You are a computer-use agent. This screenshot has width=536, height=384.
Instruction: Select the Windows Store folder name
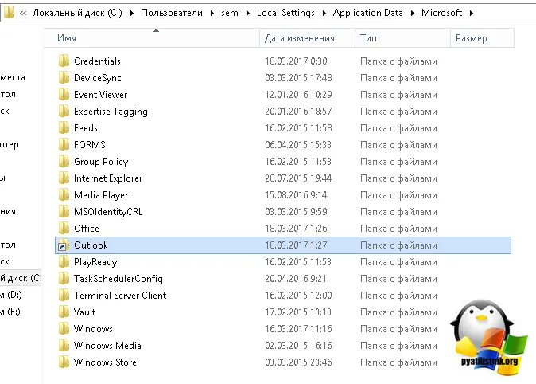point(105,362)
